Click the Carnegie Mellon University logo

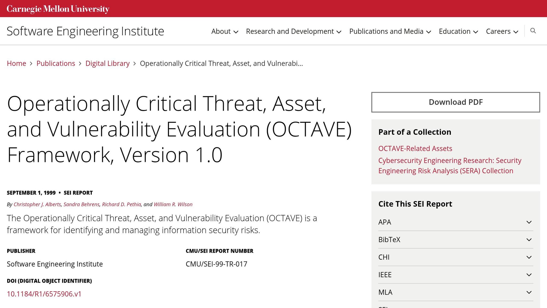click(58, 9)
